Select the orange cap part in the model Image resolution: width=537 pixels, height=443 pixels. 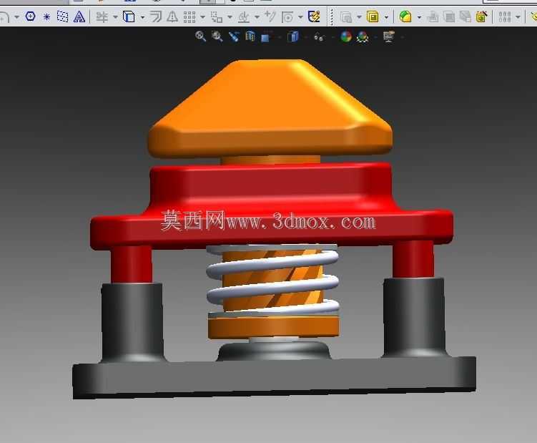tap(270, 109)
